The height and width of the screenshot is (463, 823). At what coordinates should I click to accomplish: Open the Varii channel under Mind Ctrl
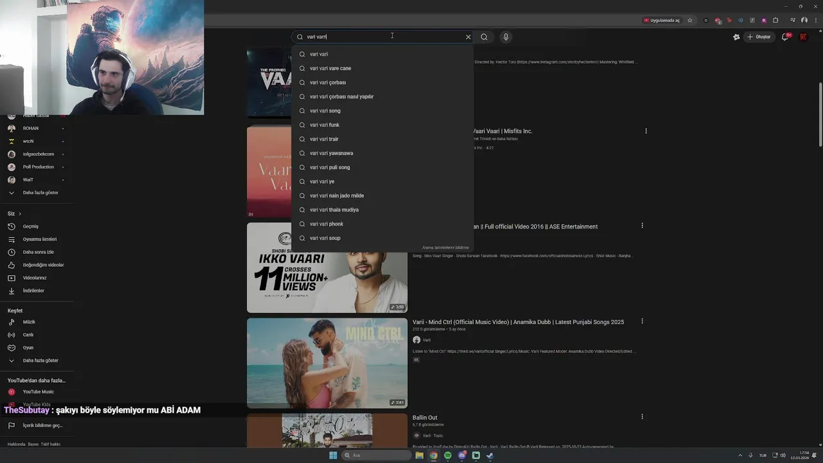click(x=422, y=340)
